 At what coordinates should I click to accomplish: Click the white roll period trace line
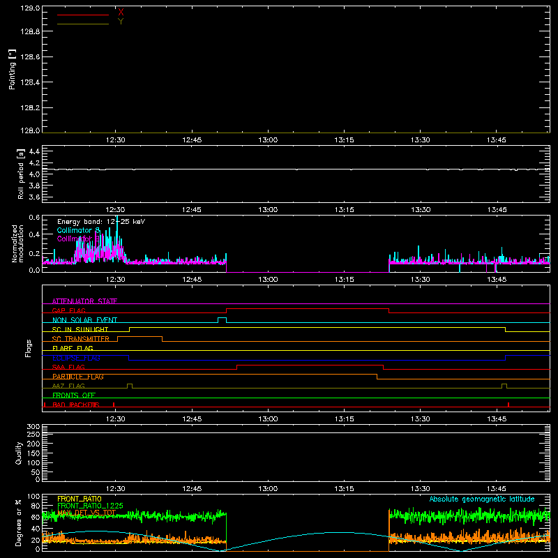pyautogui.click(x=296, y=169)
